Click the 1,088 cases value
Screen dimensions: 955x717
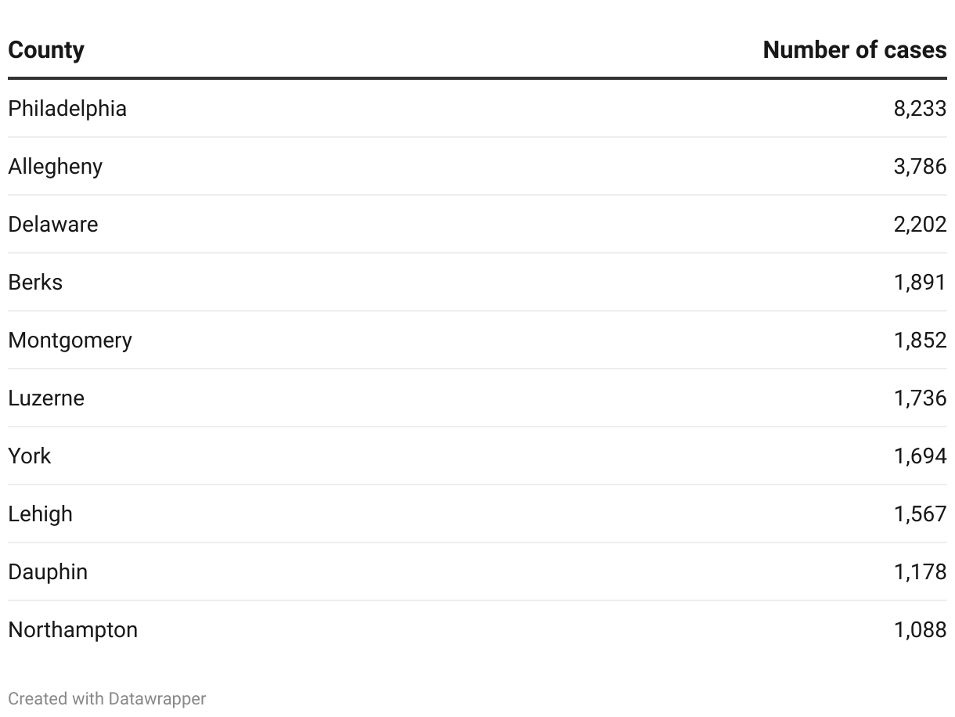tap(921, 629)
